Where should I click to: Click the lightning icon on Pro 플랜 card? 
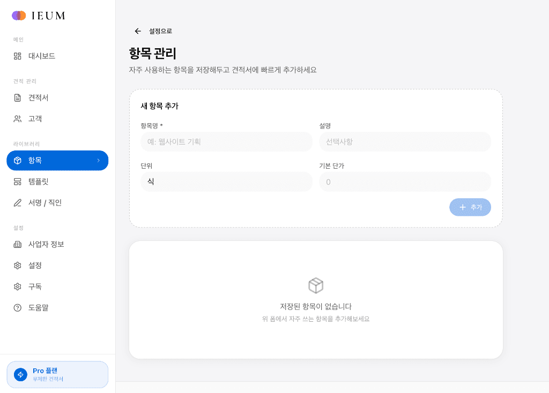[x=21, y=374]
